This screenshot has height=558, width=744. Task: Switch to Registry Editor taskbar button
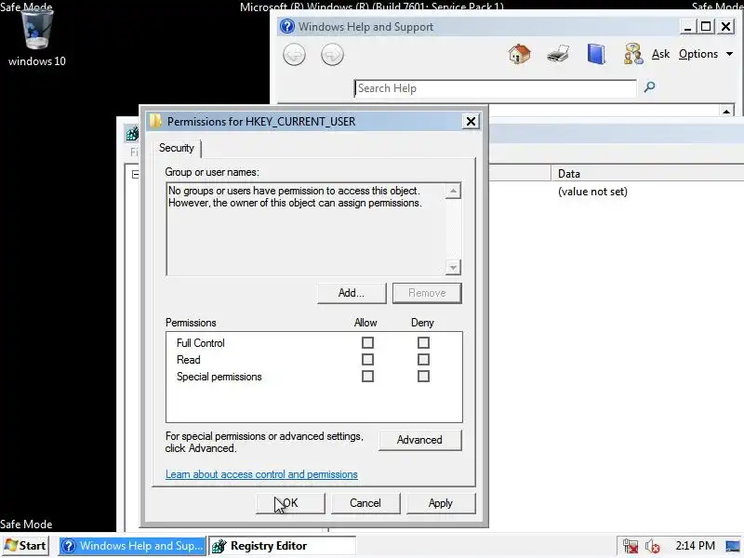click(x=282, y=546)
